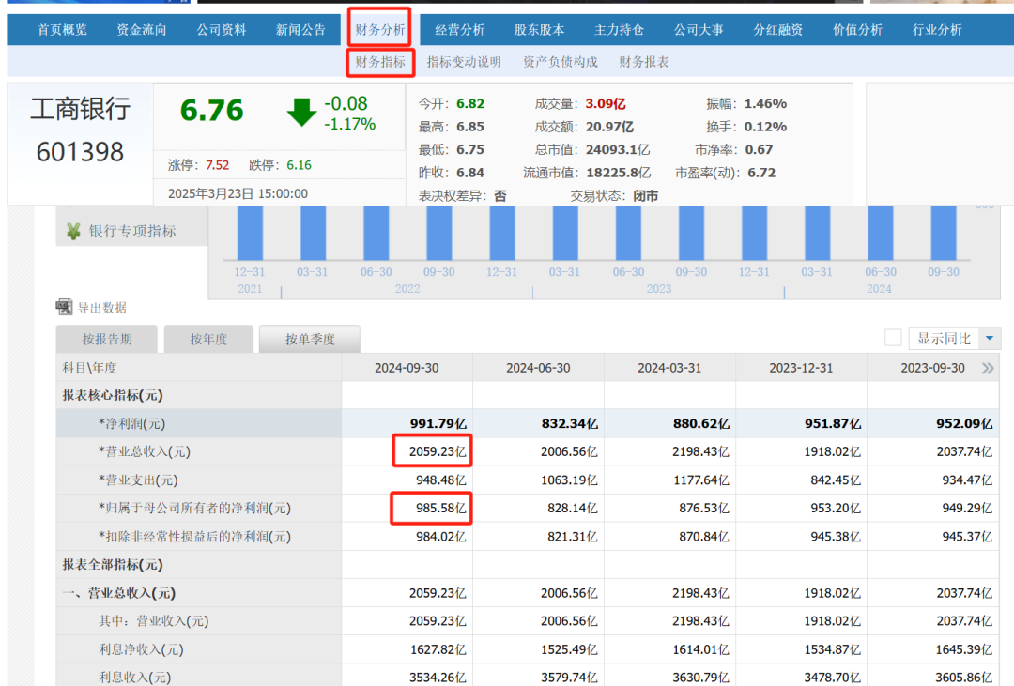Open the 显示同比 dropdown arrow
The image size is (1014, 686).
[990, 338]
